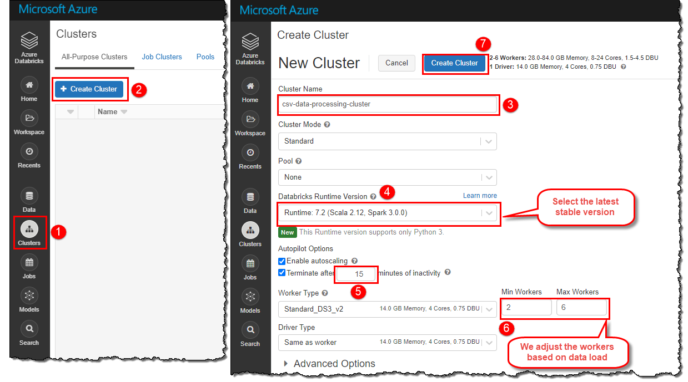The width and height of the screenshot is (688, 382).
Task: Open Azure Databricks logo in Clusters window
Action: 29,48
